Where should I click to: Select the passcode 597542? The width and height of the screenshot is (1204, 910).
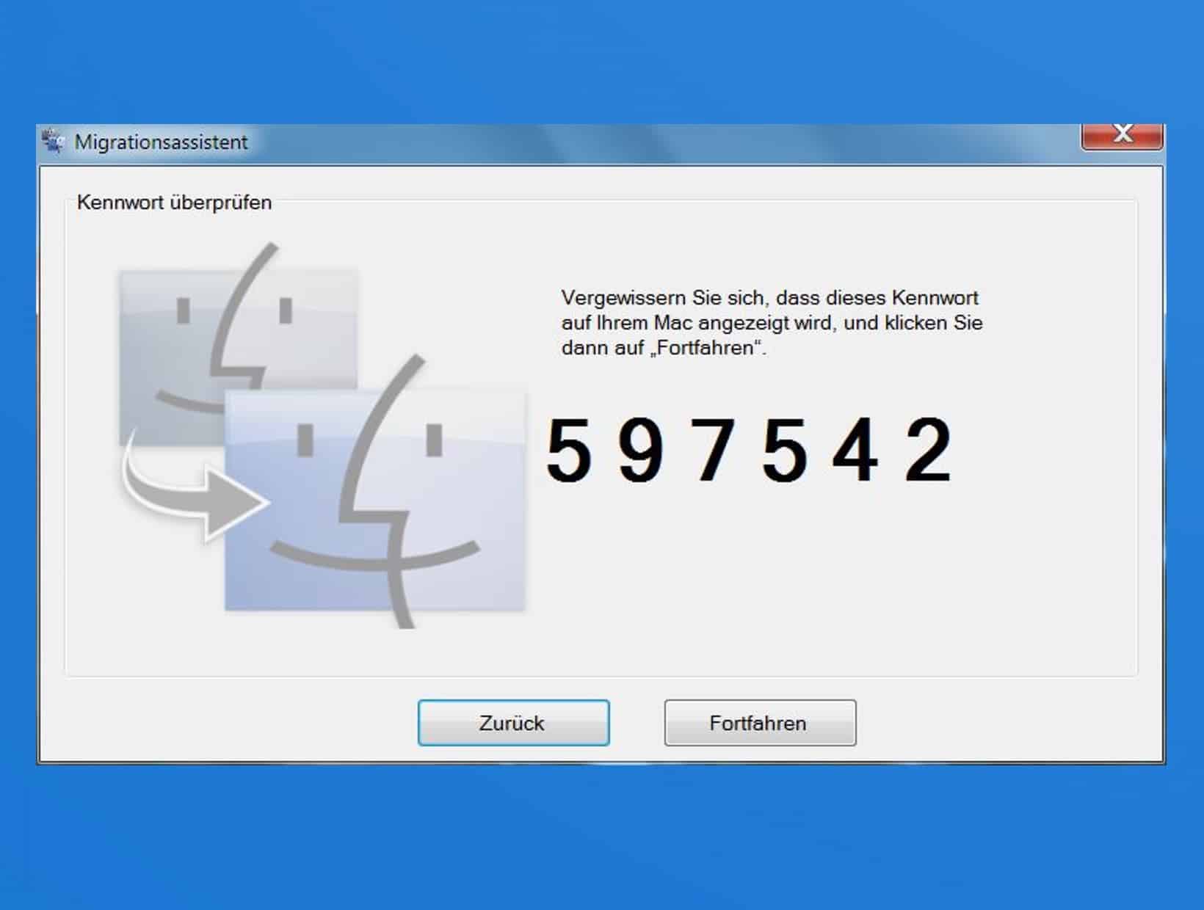coord(750,451)
